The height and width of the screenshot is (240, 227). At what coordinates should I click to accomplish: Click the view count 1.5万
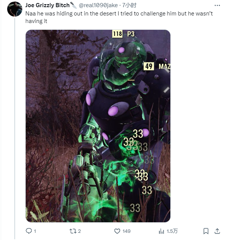[173, 231]
